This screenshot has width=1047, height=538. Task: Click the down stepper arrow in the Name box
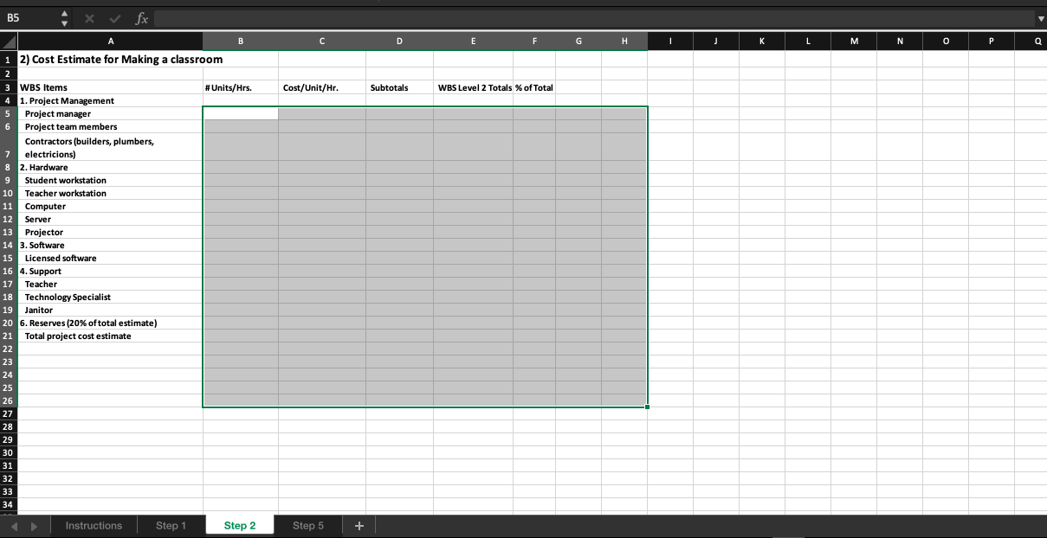63,22
